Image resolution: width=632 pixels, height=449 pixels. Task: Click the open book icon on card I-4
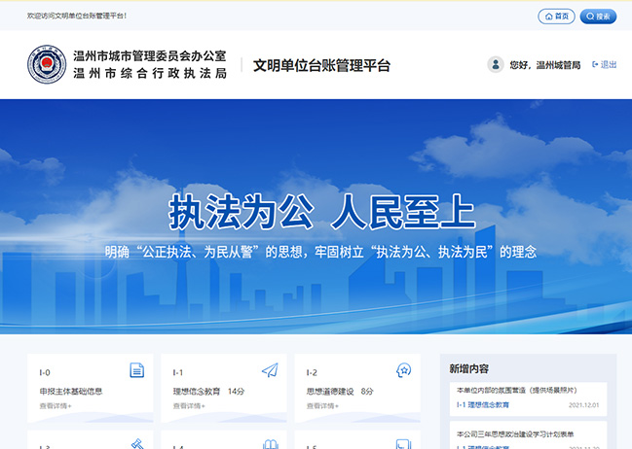pyautogui.click(x=271, y=444)
